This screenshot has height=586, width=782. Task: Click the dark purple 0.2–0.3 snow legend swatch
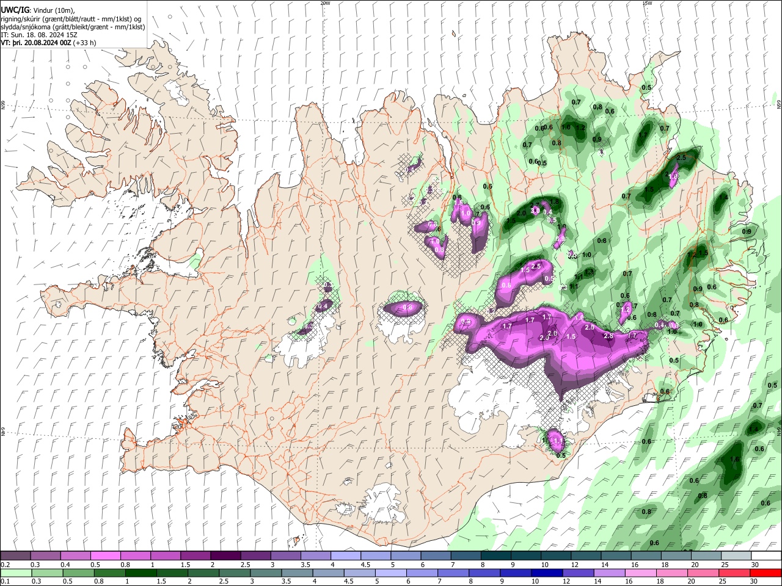[x=15, y=556]
